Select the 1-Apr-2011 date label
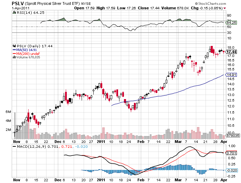Viewport: 241px width, 183px height. pos(20,8)
